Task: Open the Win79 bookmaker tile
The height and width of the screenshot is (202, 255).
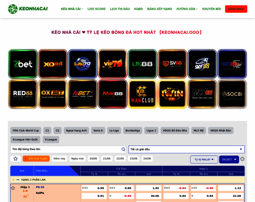Action: point(83,64)
